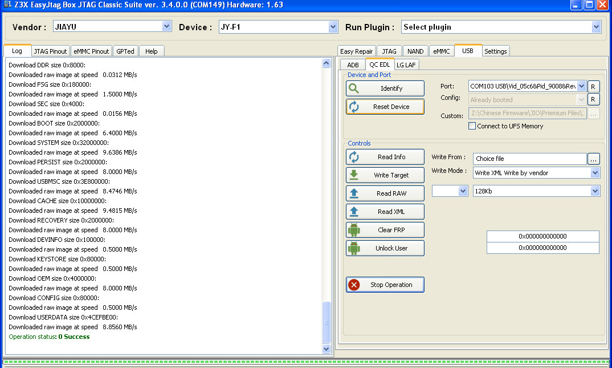Switch to the GPTed tab

(x=125, y=51)
